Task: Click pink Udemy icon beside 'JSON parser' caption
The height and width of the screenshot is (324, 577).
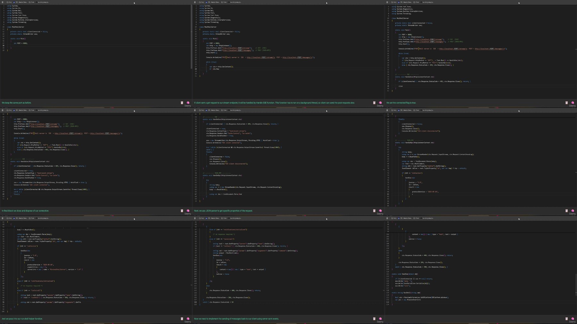Action: pos(380,211)
